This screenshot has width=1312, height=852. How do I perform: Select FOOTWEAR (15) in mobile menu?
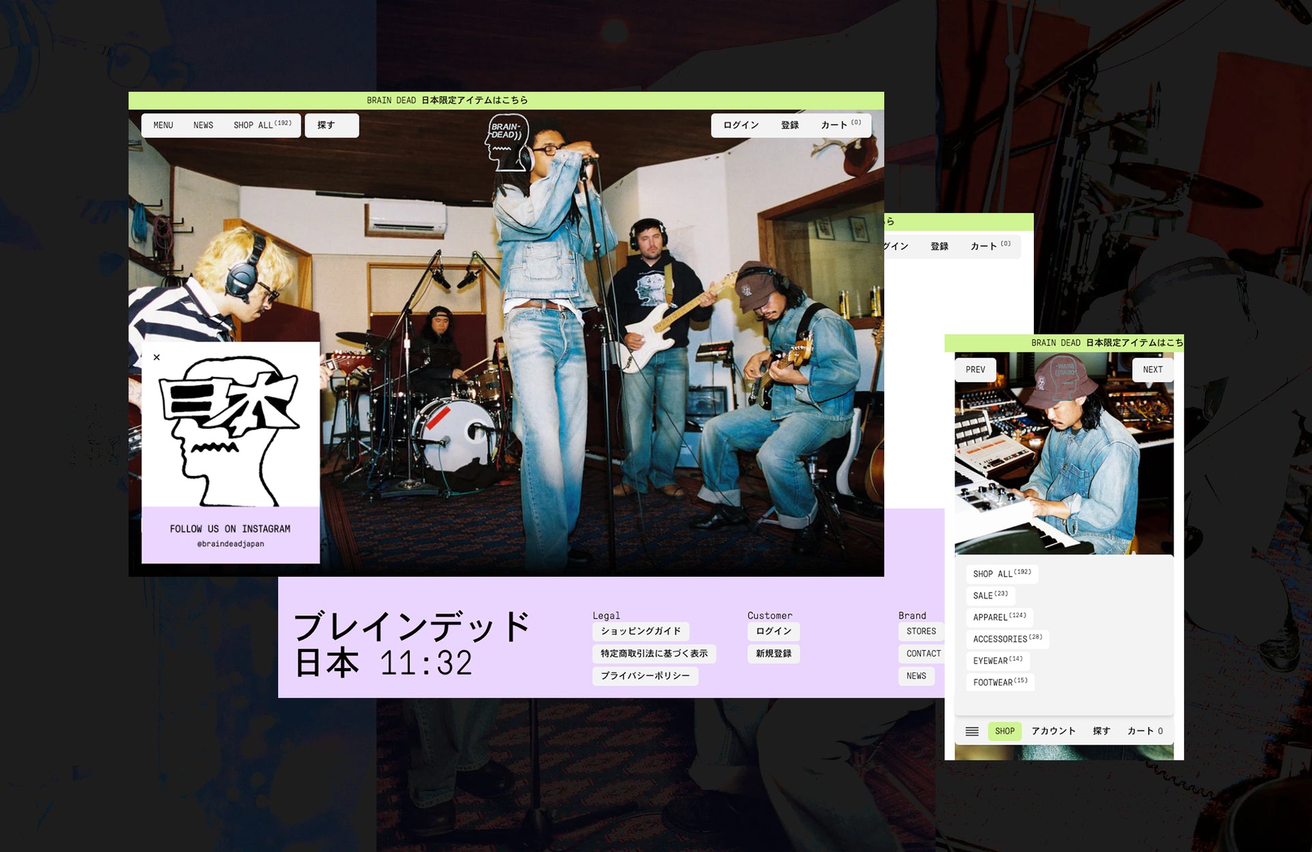point(1000,683)
